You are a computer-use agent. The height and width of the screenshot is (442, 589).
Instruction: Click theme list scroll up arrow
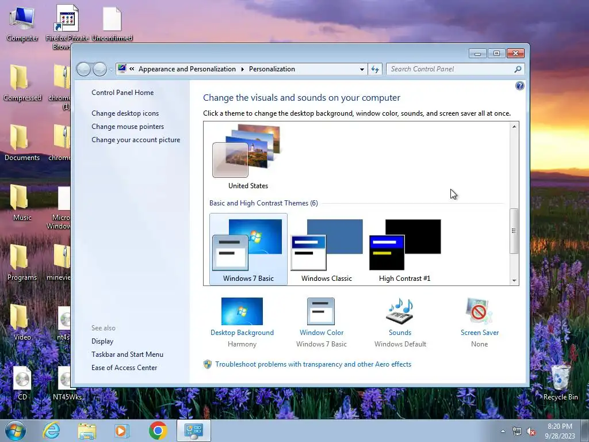pos(514,127)
